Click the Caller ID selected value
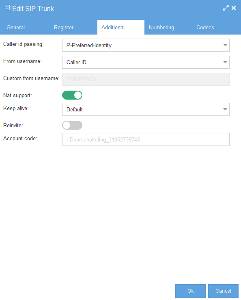The height and width of the screenshot is (300, 241). [x=76, y=62]
